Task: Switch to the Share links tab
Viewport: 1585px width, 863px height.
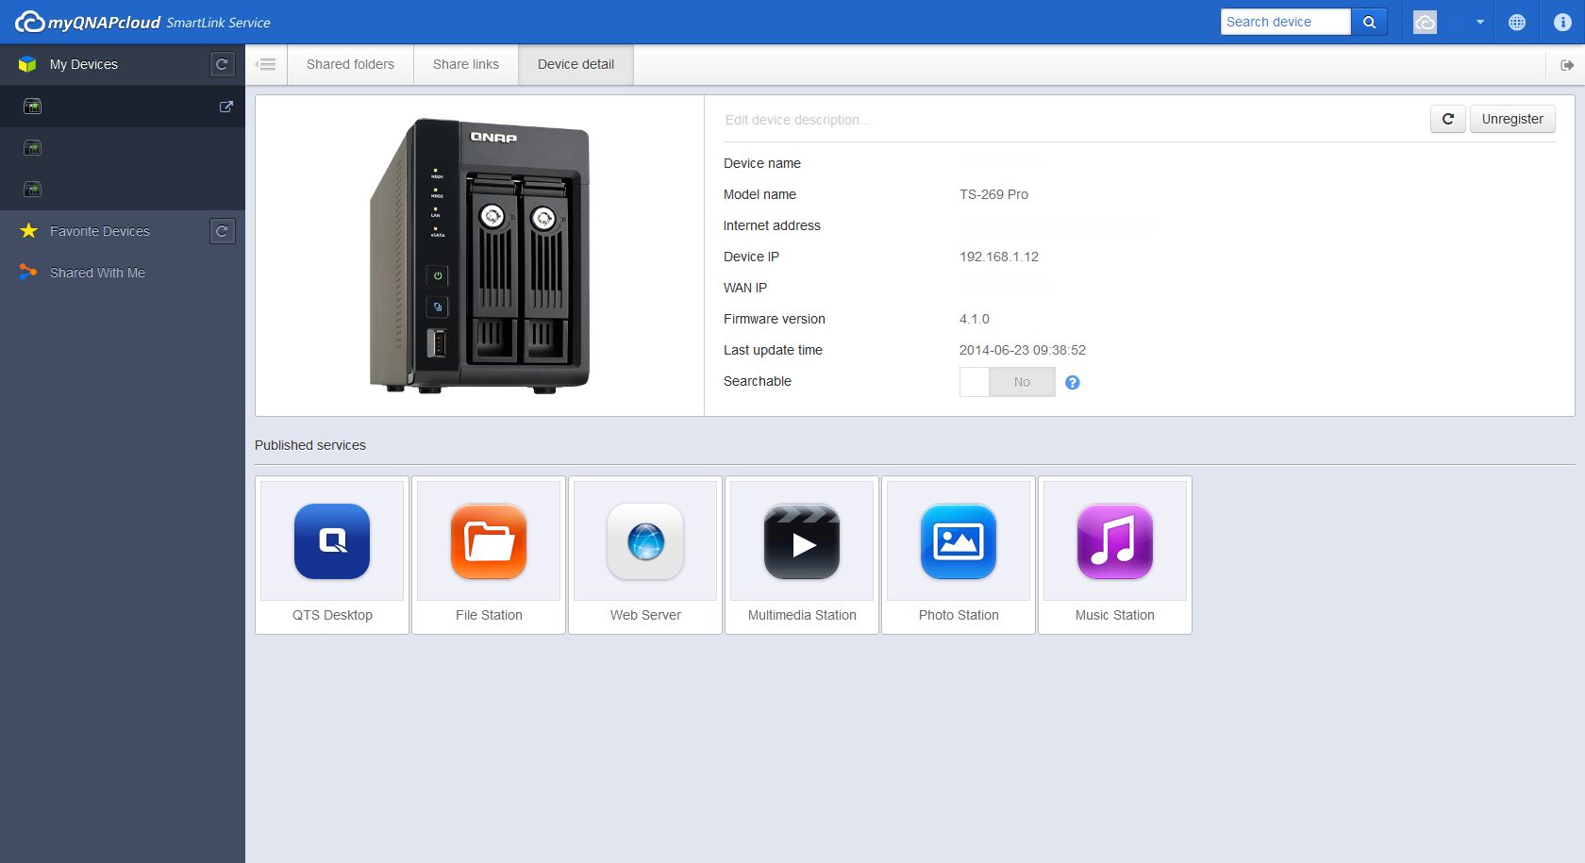Action: (466, 64)
